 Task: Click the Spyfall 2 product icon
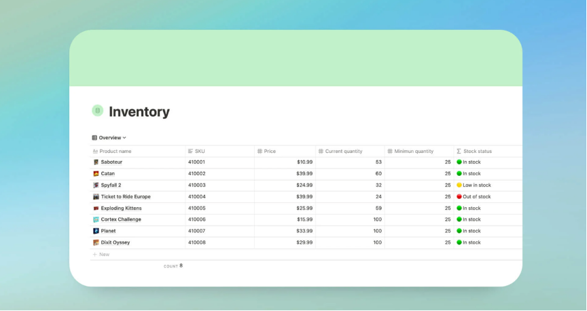96,185
